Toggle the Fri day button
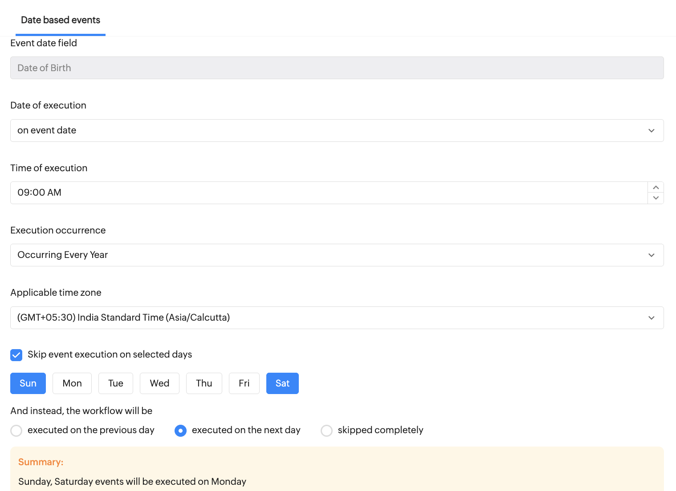The image size is (676, 491). pos(244,383)
